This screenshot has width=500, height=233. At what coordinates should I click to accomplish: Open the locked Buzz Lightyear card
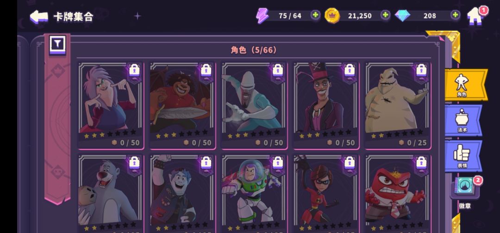(x=255, y=194)
